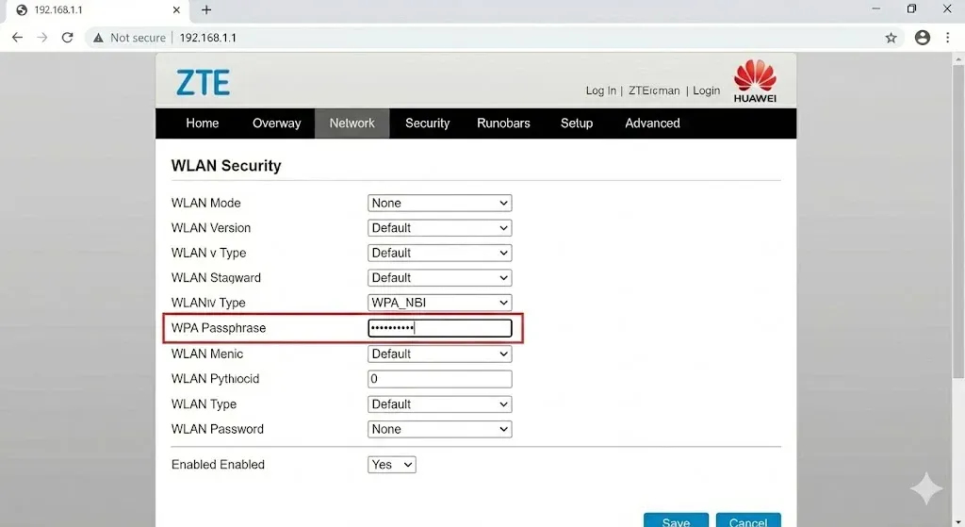965x527 pixels.
Task: Expand the WLAN v Type dropdown
Action: click(439, 253)
